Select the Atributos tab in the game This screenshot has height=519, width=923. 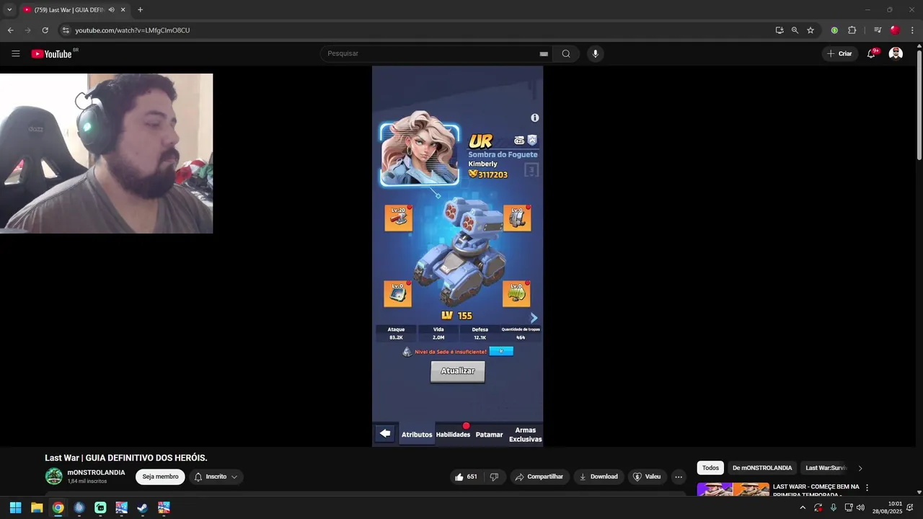coord(417,435)
